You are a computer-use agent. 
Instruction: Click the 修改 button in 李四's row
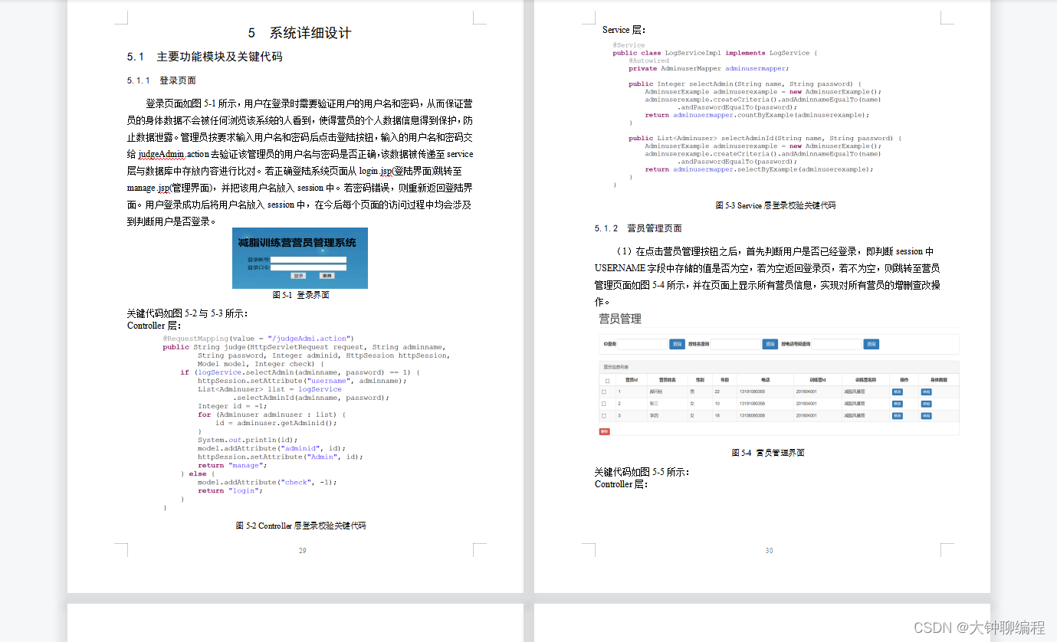click(898, 416)
